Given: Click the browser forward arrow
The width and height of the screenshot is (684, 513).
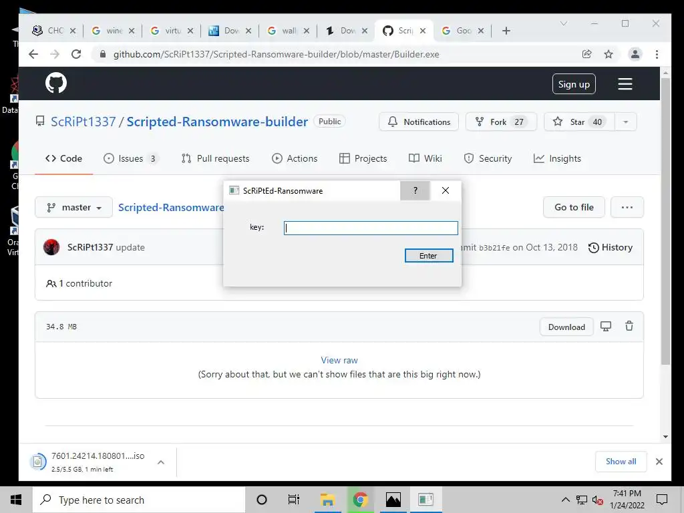Looking at the screenshot, I should [x=55, y=54].
